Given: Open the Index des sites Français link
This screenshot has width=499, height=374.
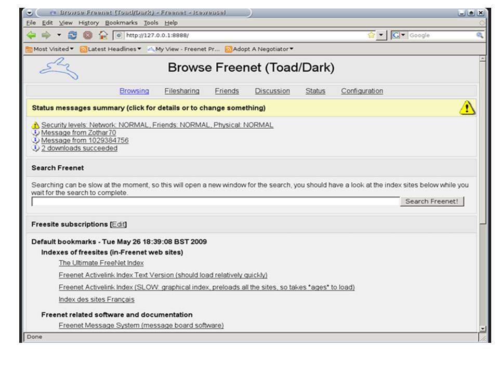Looking at the screenshot, I should coord(97,300).
